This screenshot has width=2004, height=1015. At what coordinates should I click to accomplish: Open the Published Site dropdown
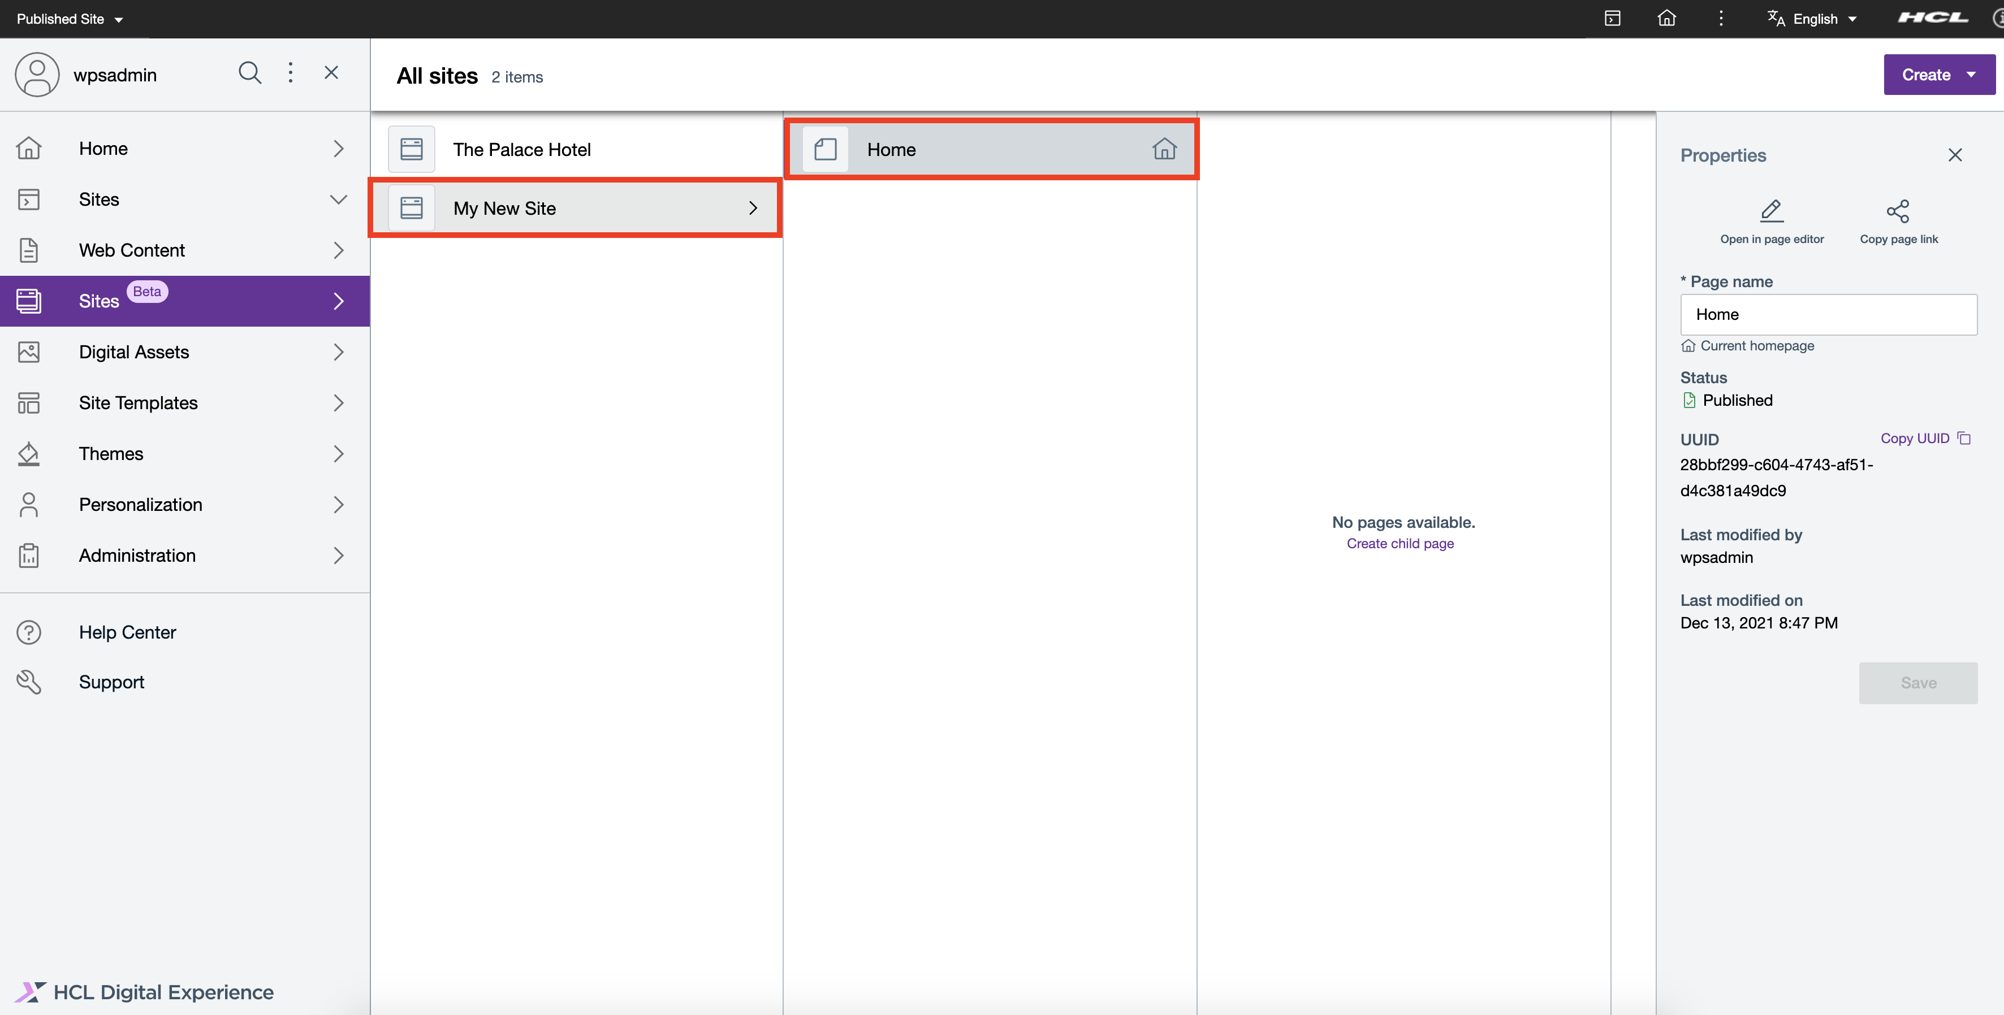tap(69, 19)
